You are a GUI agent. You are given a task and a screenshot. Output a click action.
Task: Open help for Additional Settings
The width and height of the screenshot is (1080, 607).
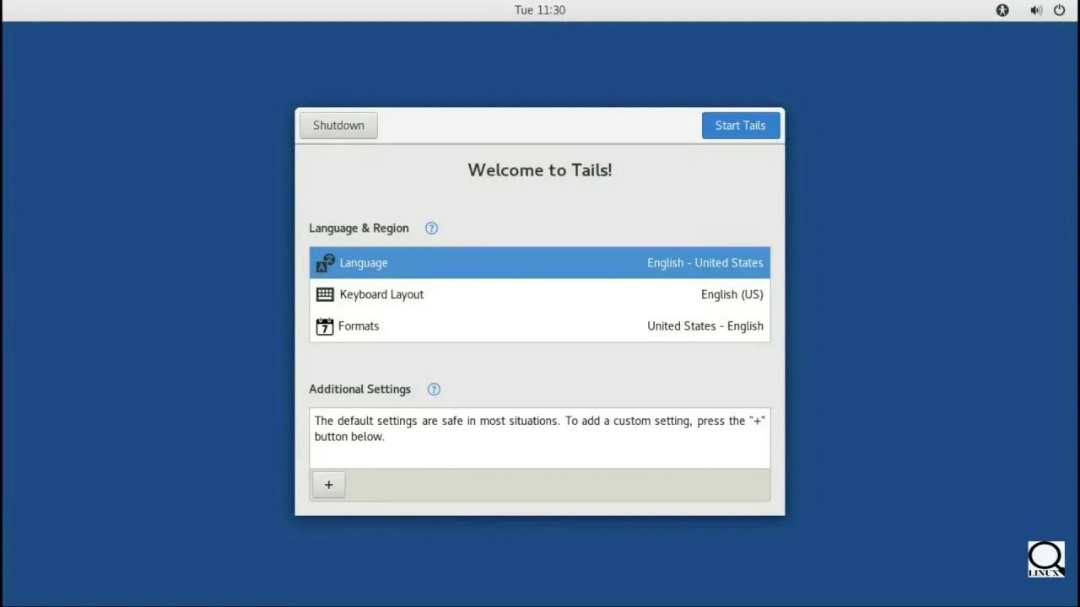434,389
